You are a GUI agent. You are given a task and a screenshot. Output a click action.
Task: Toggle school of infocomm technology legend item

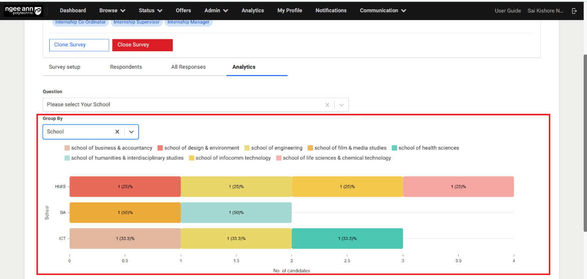click(230, 158)
